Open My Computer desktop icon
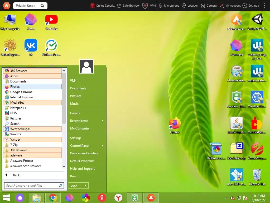 coord(10,22)
